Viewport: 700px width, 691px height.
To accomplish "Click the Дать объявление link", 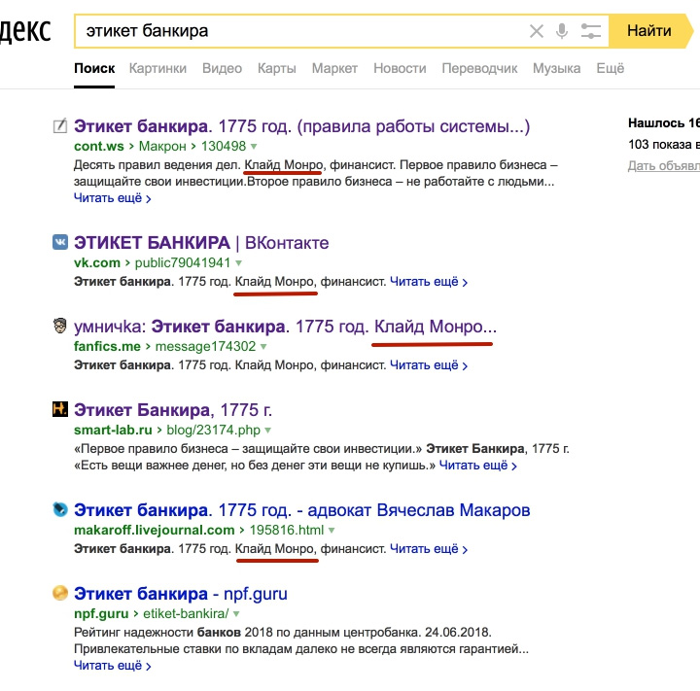I will (x=663, y=165).
